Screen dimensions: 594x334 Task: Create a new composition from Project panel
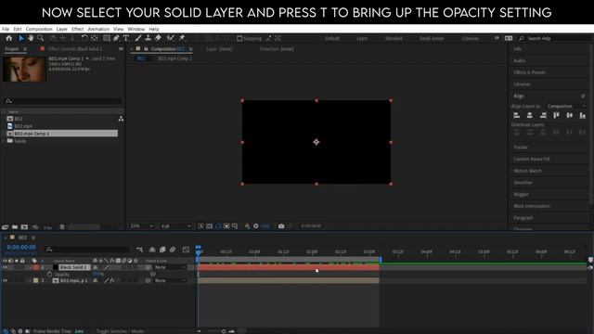(x=24, y=226)
